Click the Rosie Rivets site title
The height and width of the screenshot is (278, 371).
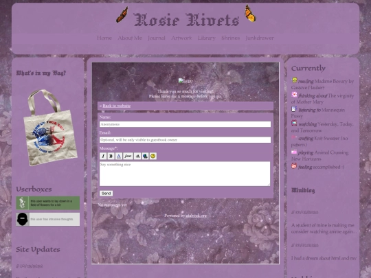point(186,20)
